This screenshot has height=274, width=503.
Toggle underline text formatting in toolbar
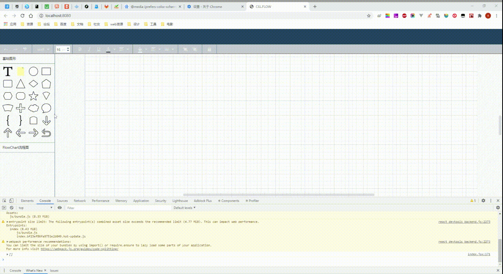click(99, 49)
